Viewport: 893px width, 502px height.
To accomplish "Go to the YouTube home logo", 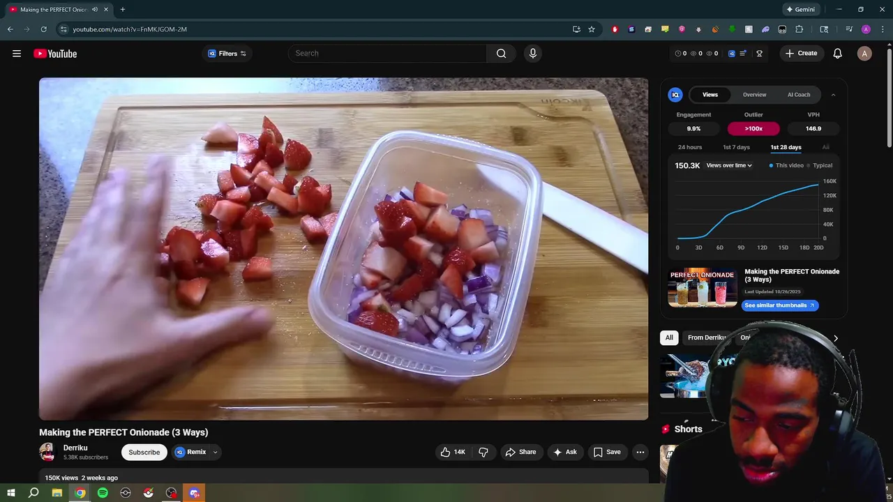I will point(55,54).
